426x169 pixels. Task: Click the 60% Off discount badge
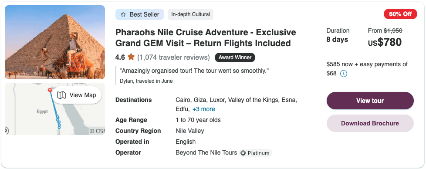400,14
